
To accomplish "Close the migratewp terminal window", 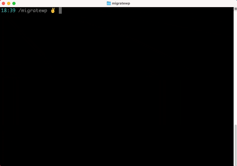I will click(x=3, y=3).
